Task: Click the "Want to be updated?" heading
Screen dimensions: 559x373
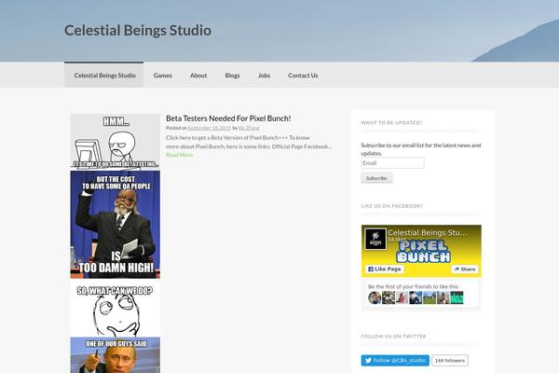Action: (391, 123)
